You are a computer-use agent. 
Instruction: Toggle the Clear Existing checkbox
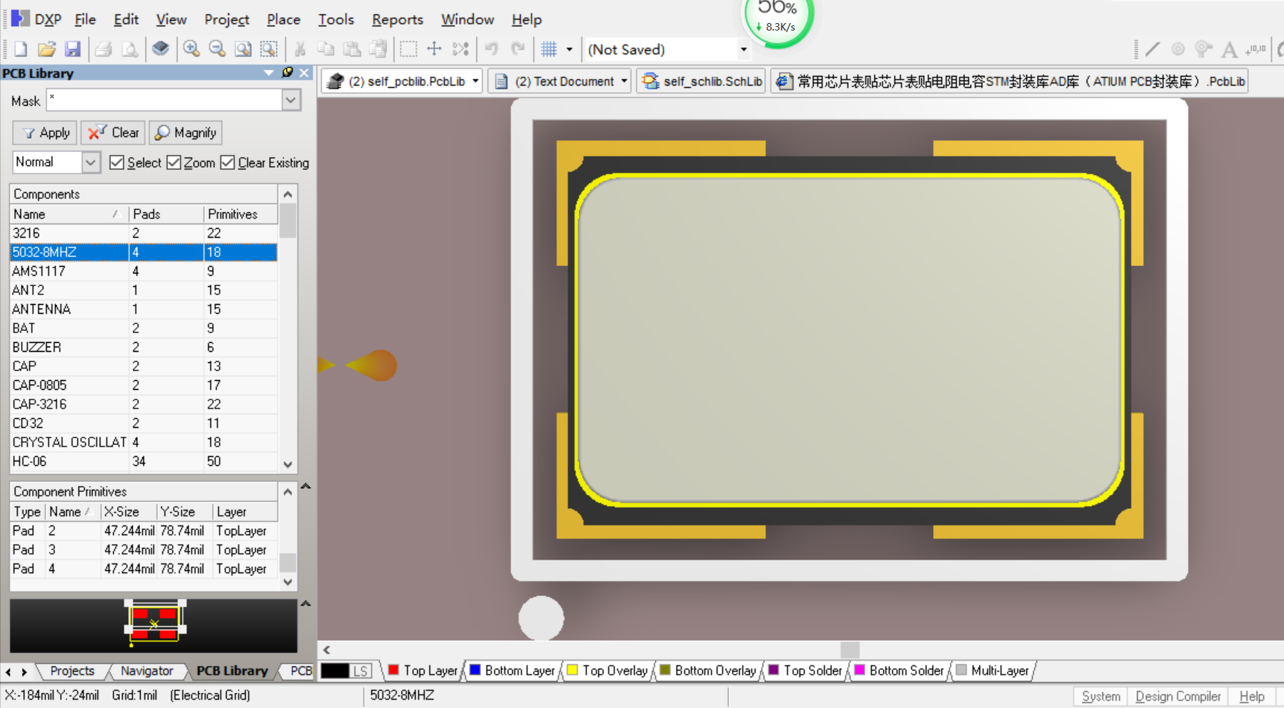227,162
